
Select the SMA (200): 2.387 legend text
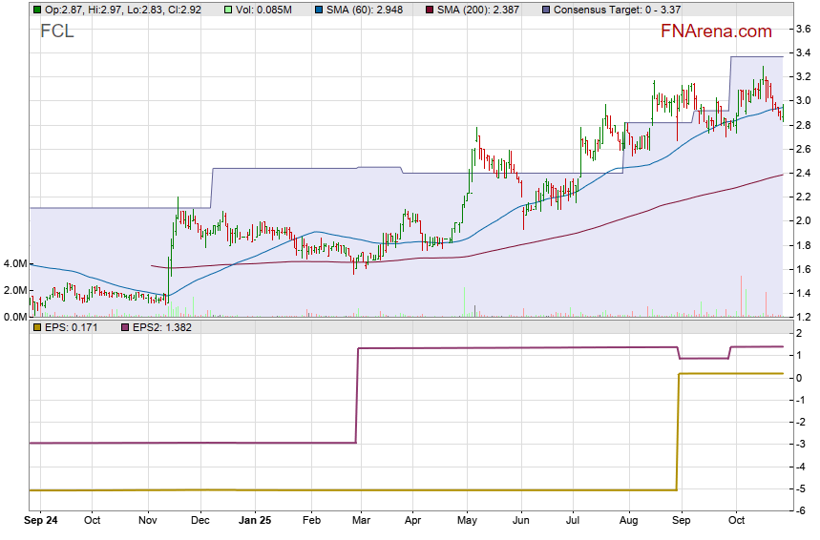pos(477,9)
